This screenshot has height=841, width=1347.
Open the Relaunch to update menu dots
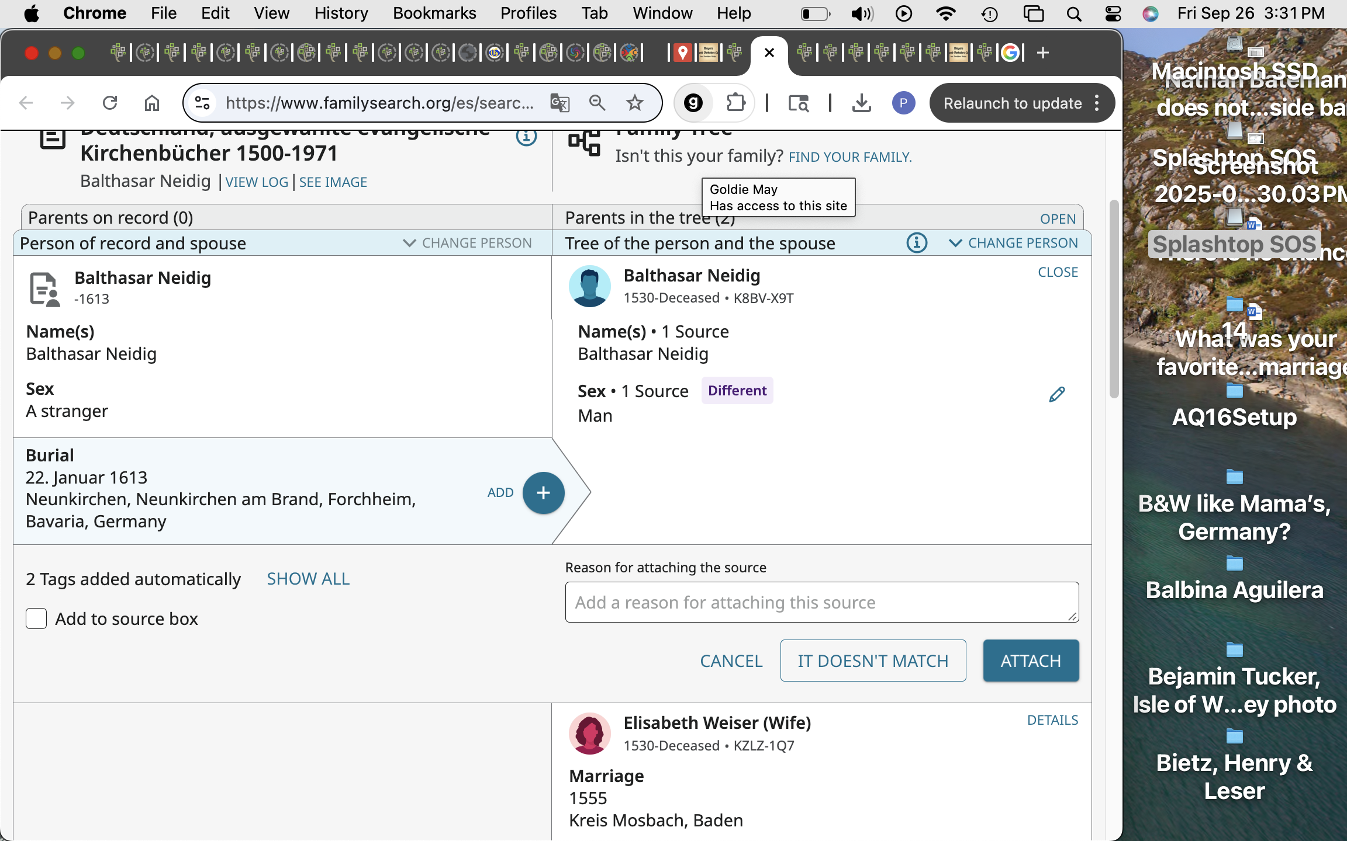pos(1097,103)
